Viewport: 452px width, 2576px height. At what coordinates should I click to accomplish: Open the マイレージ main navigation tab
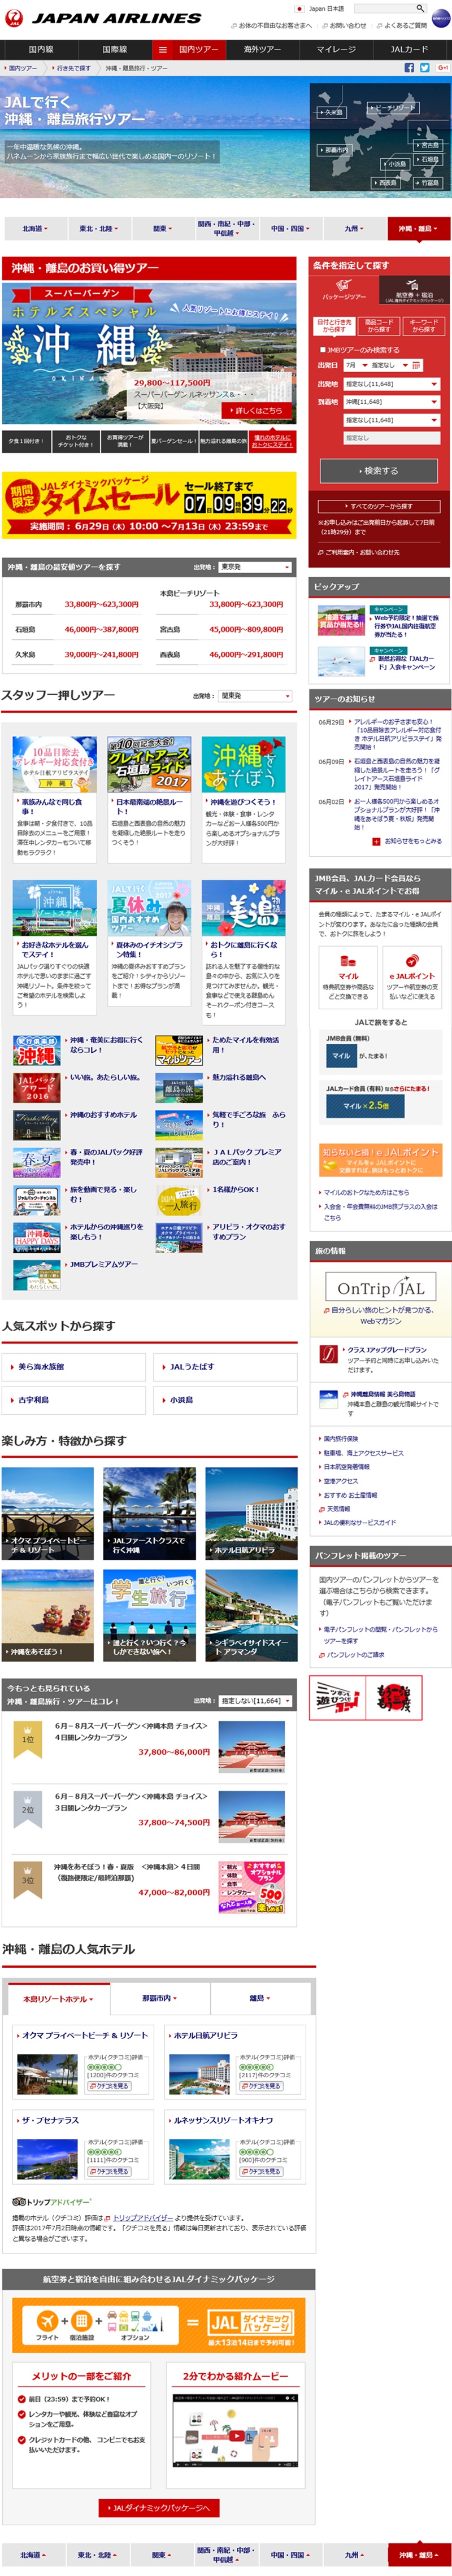336,49
